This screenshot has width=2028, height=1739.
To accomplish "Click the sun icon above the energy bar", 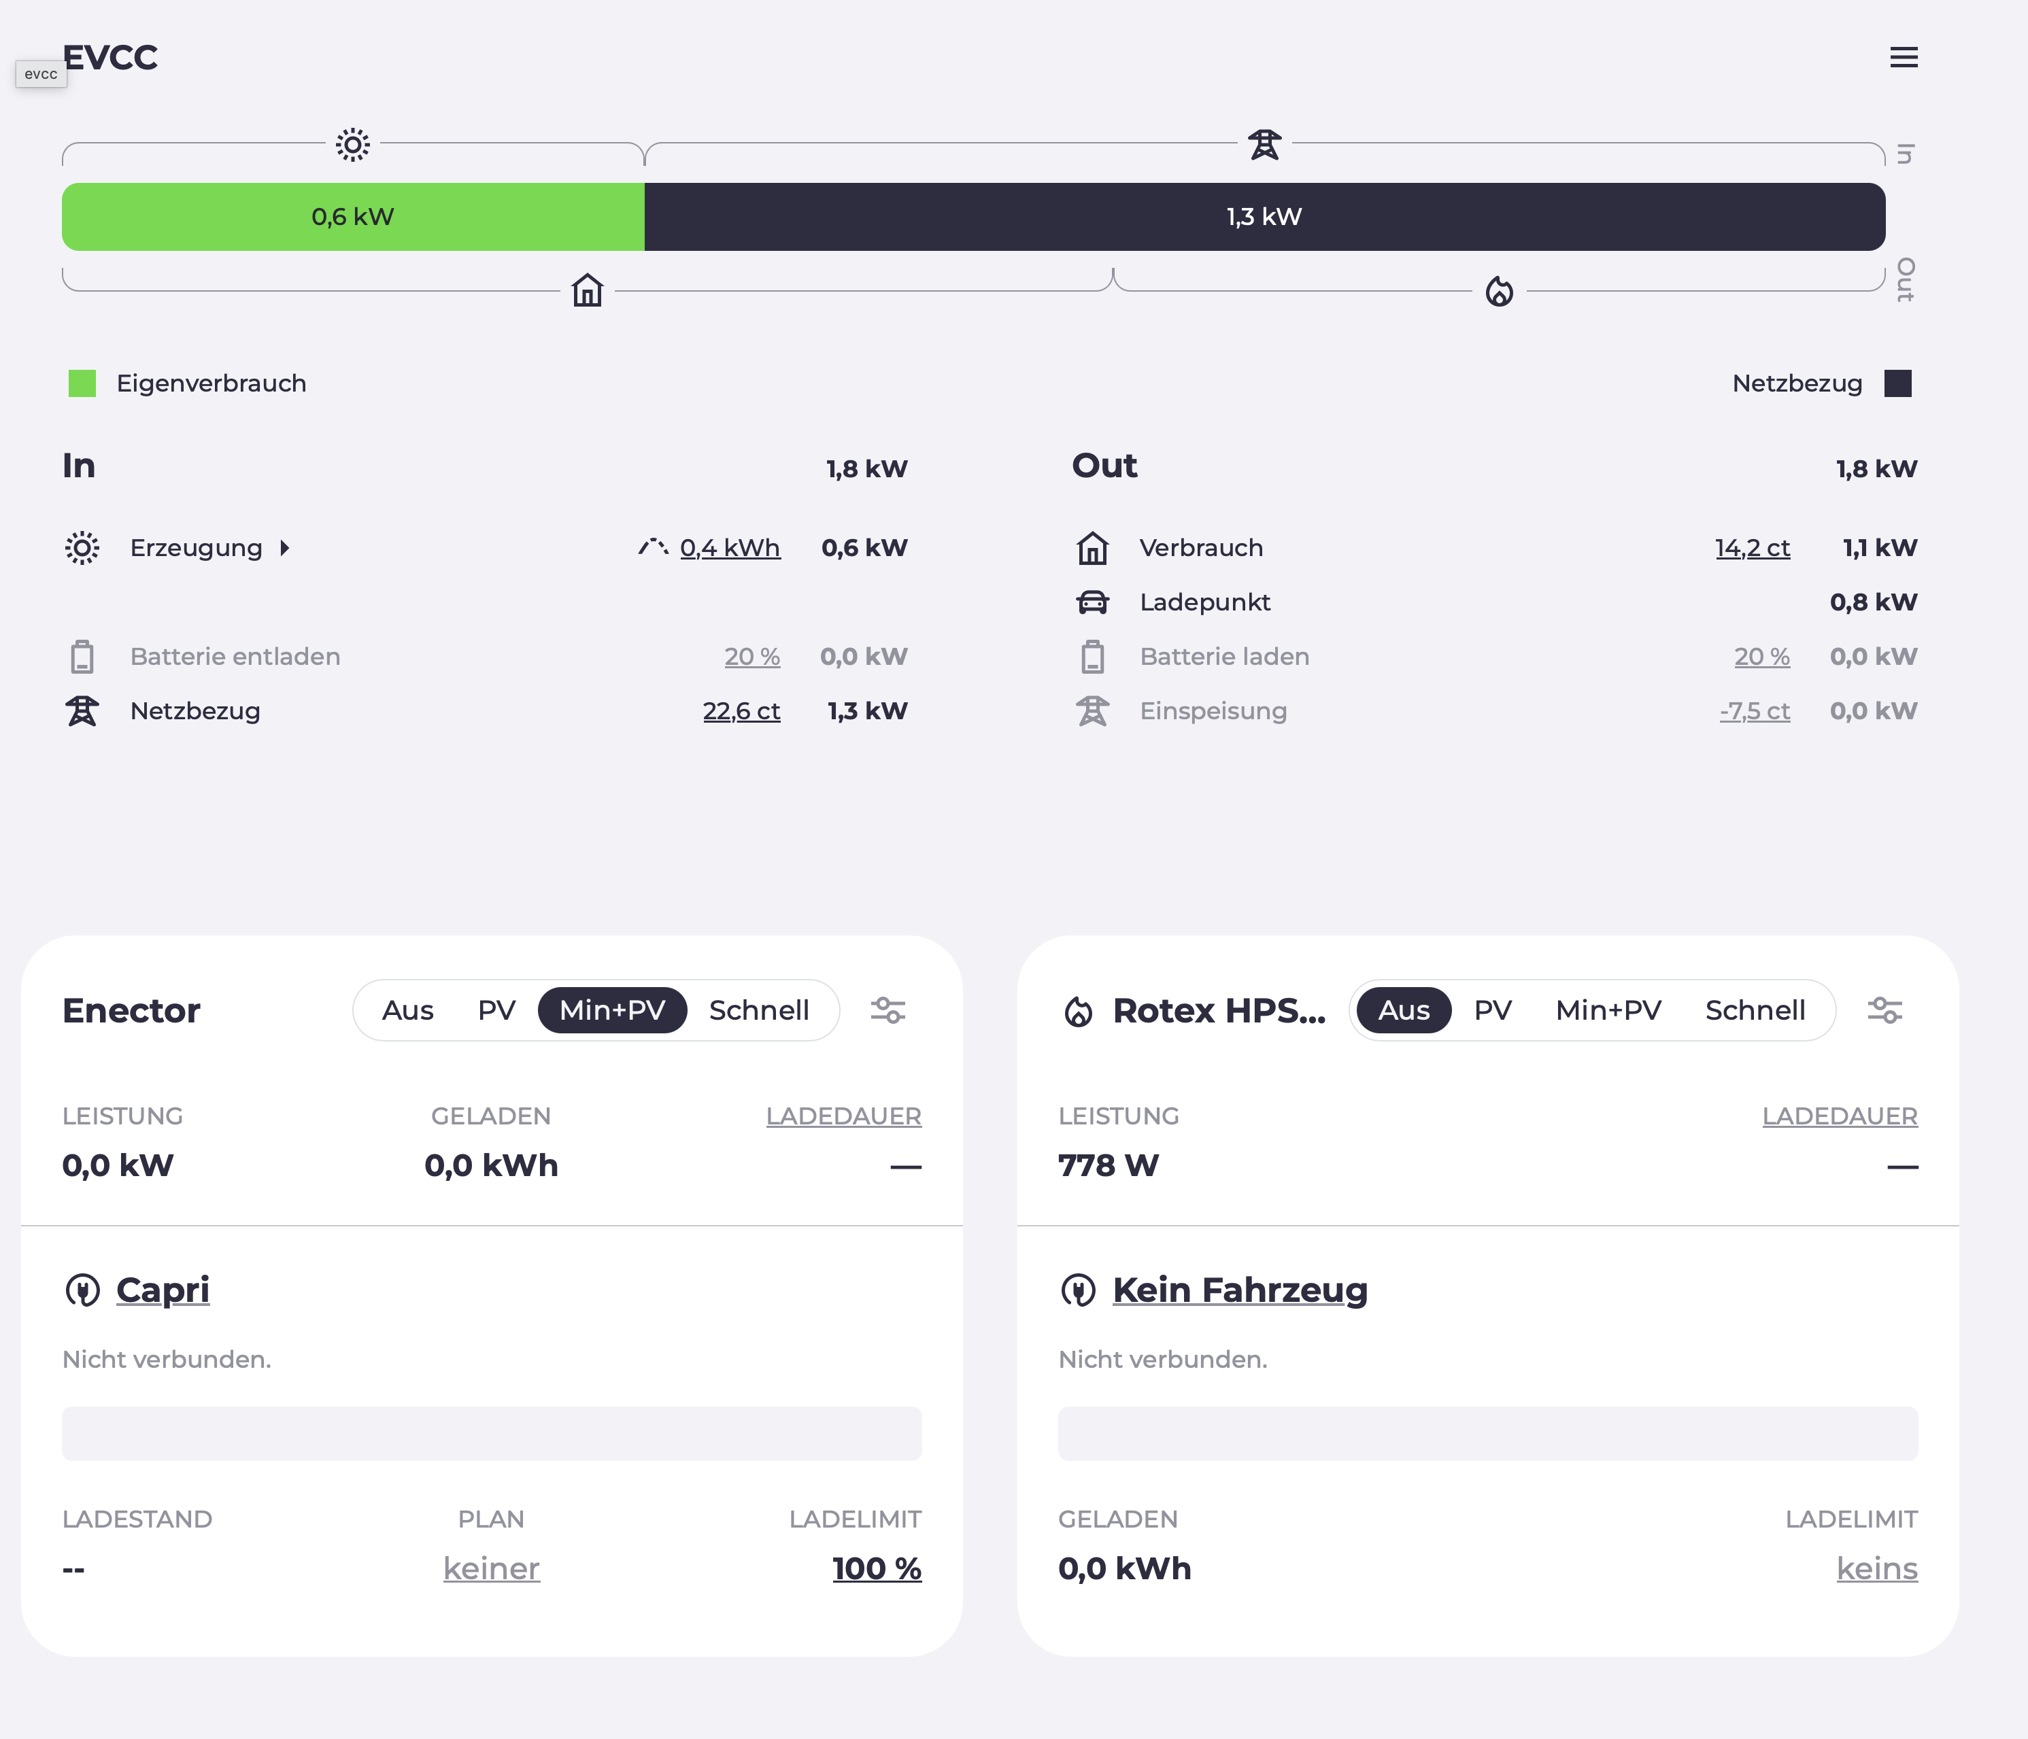I will 352,145.
